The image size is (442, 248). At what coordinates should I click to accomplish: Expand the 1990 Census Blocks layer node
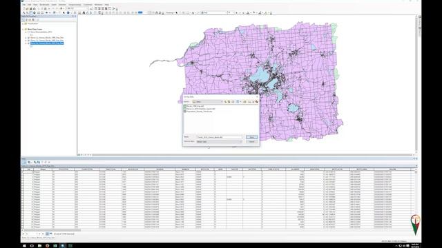click(26, 38)
